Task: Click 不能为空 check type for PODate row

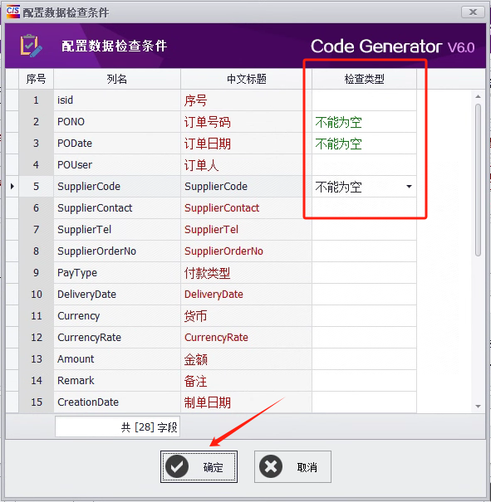Action: (x=364, y=144)
